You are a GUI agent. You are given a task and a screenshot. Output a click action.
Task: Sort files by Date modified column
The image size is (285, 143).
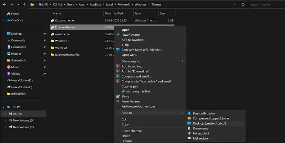pyautogui.click(x=114, y=13)
